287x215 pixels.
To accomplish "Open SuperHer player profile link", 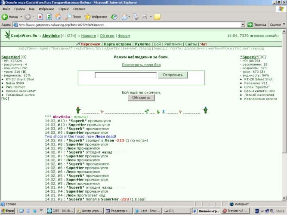I will coord(10,57).
